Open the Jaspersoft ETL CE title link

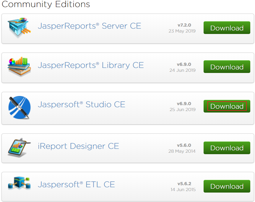(x=77, y=185)
